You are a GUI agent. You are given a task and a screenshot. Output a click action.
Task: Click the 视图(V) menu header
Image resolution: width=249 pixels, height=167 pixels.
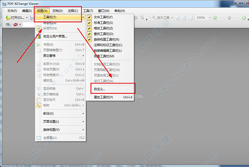click(x=42, y=11)
